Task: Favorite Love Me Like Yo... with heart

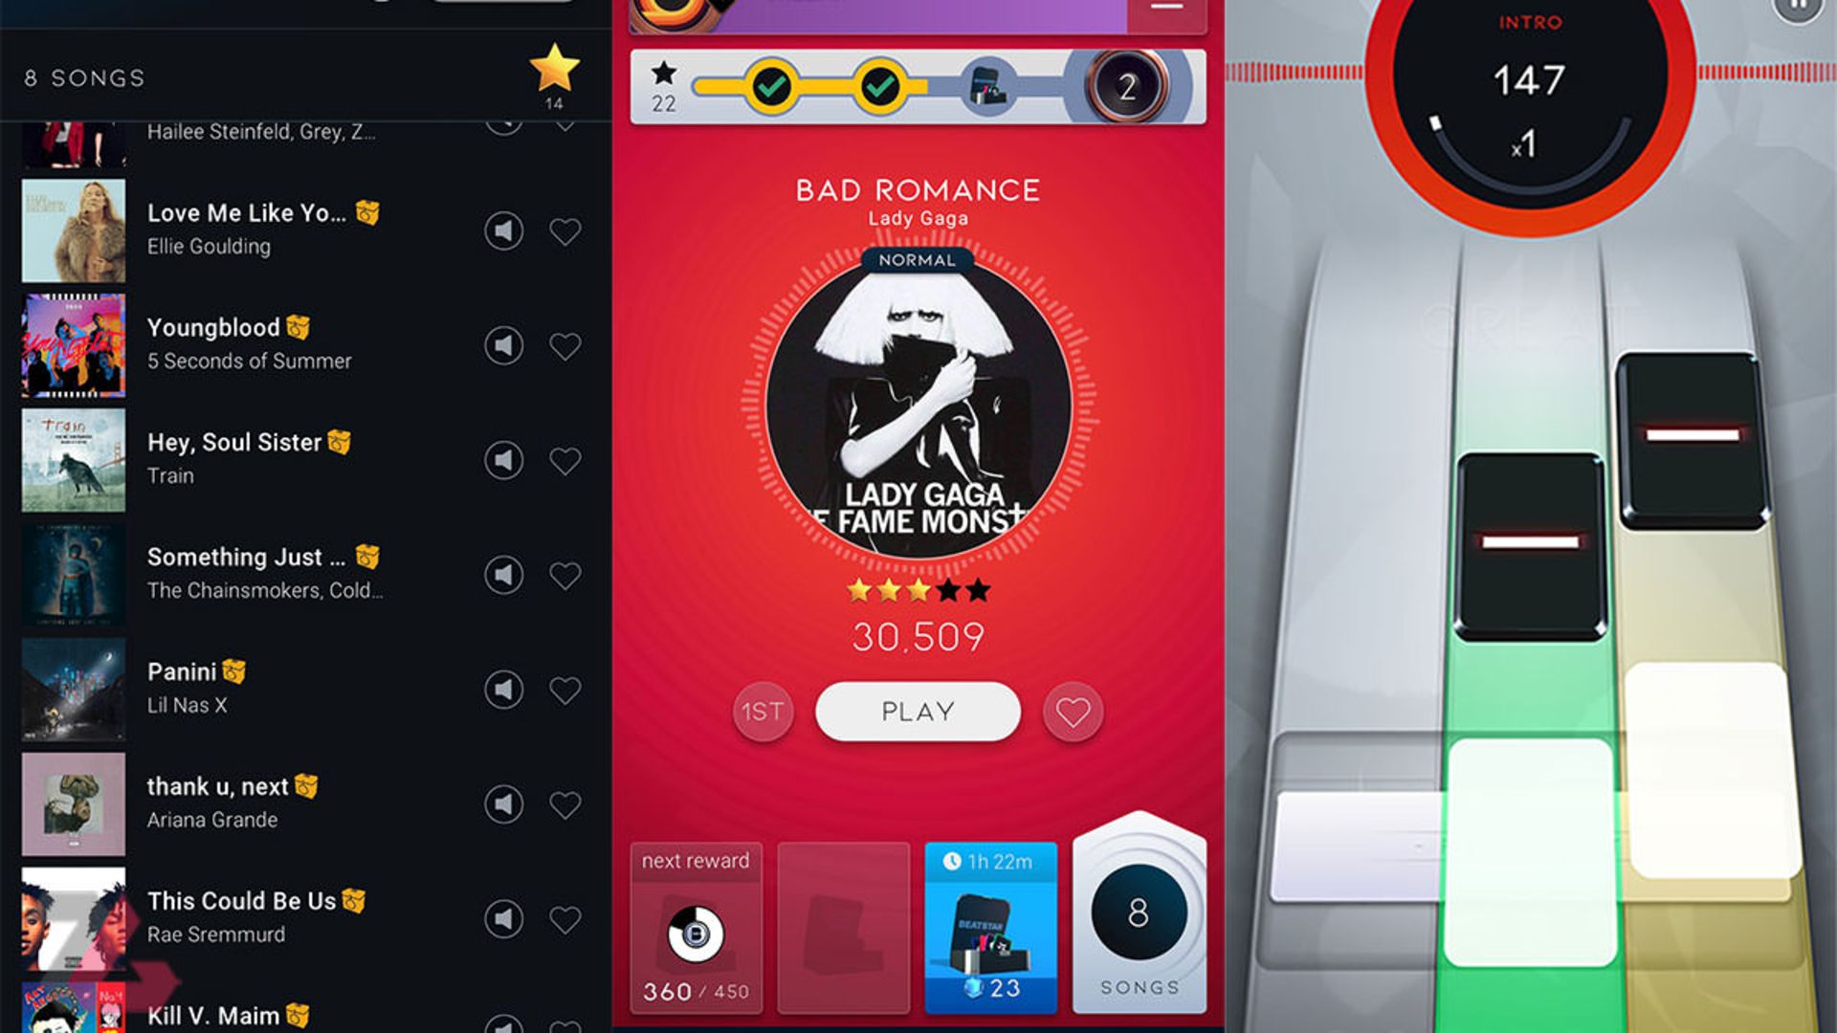Action: coord(565,231)
